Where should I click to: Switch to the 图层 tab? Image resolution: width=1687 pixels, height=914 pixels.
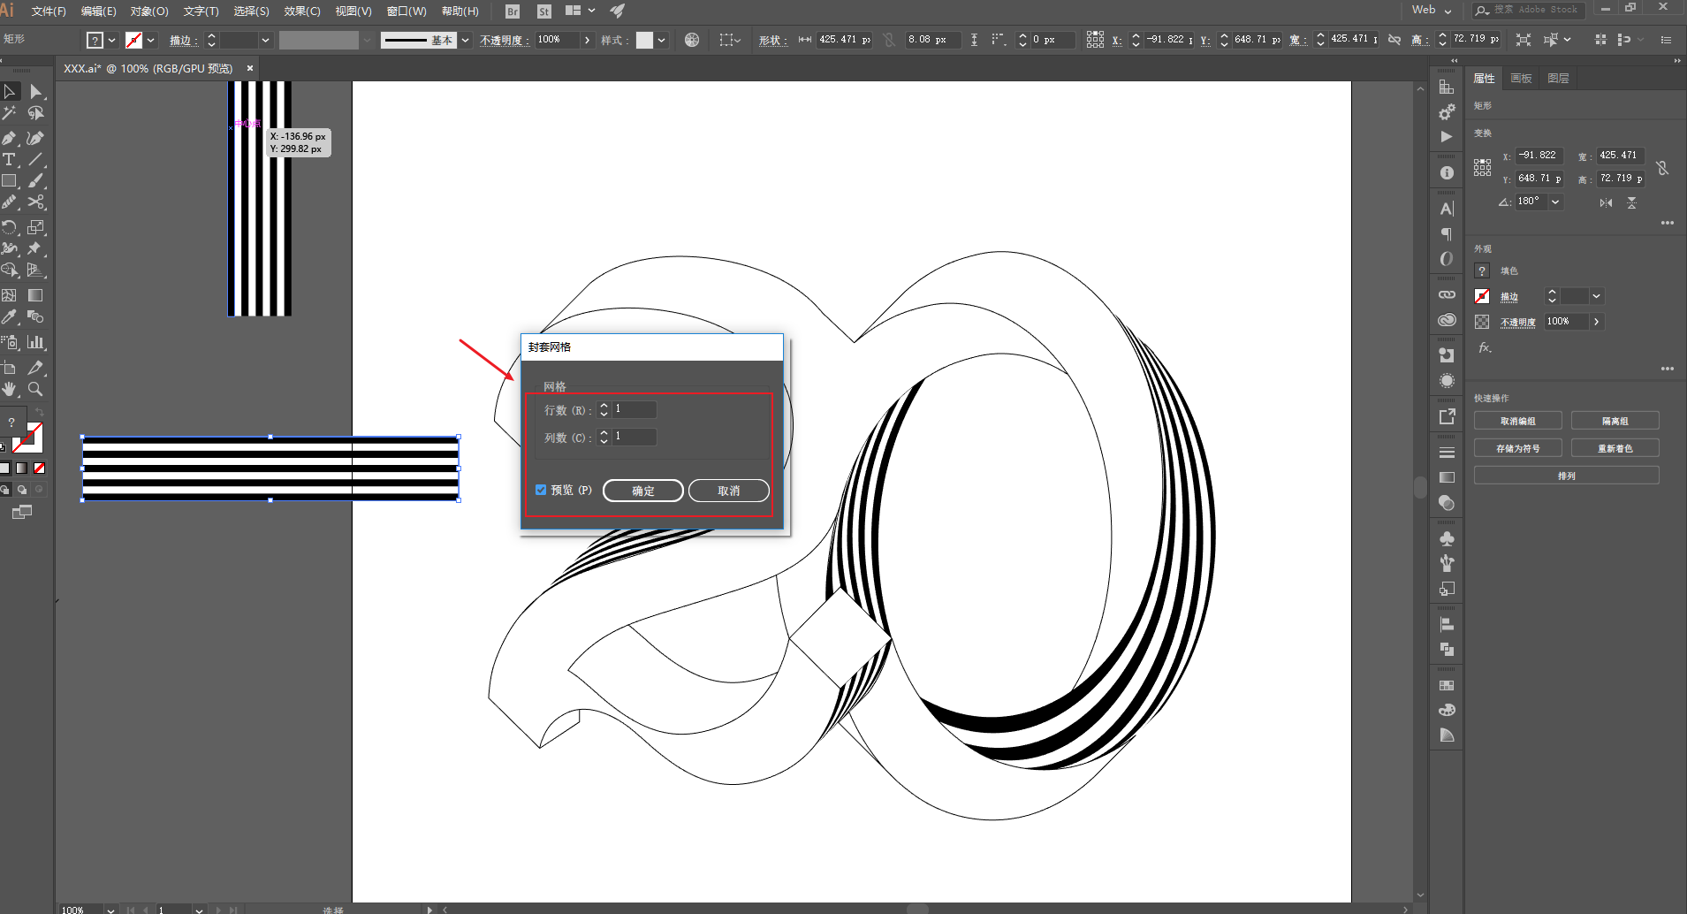coord(1558,79)
